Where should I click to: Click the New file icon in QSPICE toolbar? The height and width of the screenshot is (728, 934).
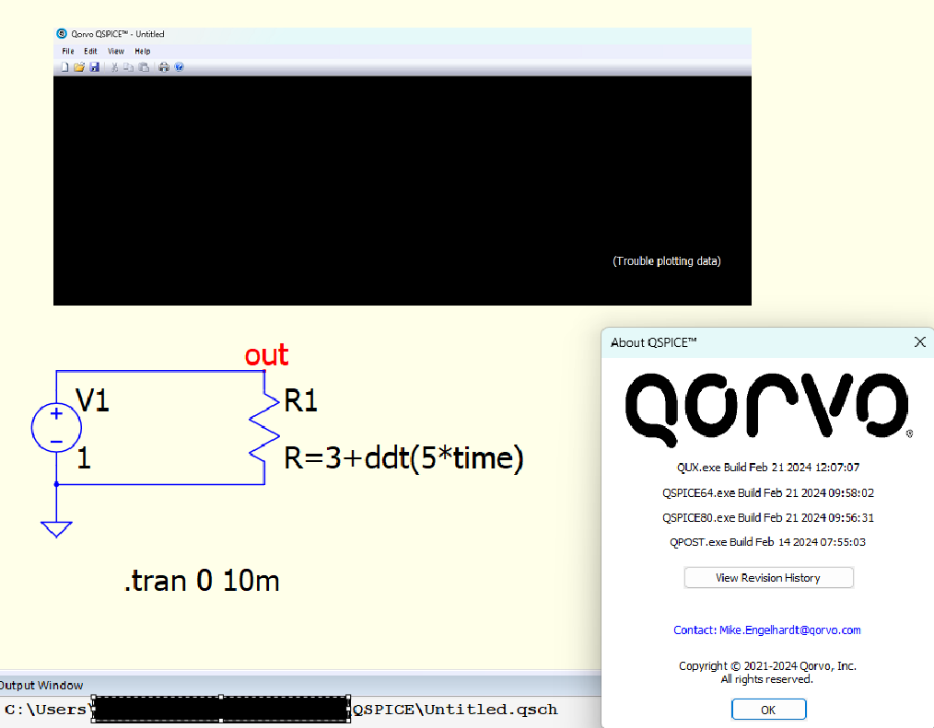[x=64, y=67]
